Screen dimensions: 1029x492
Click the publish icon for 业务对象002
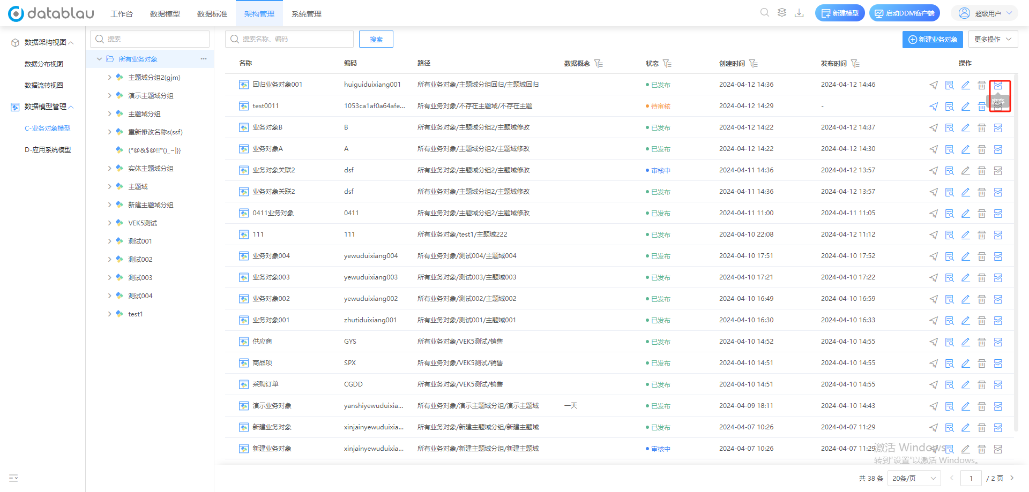pyautogui.click(x=934, y=299)
